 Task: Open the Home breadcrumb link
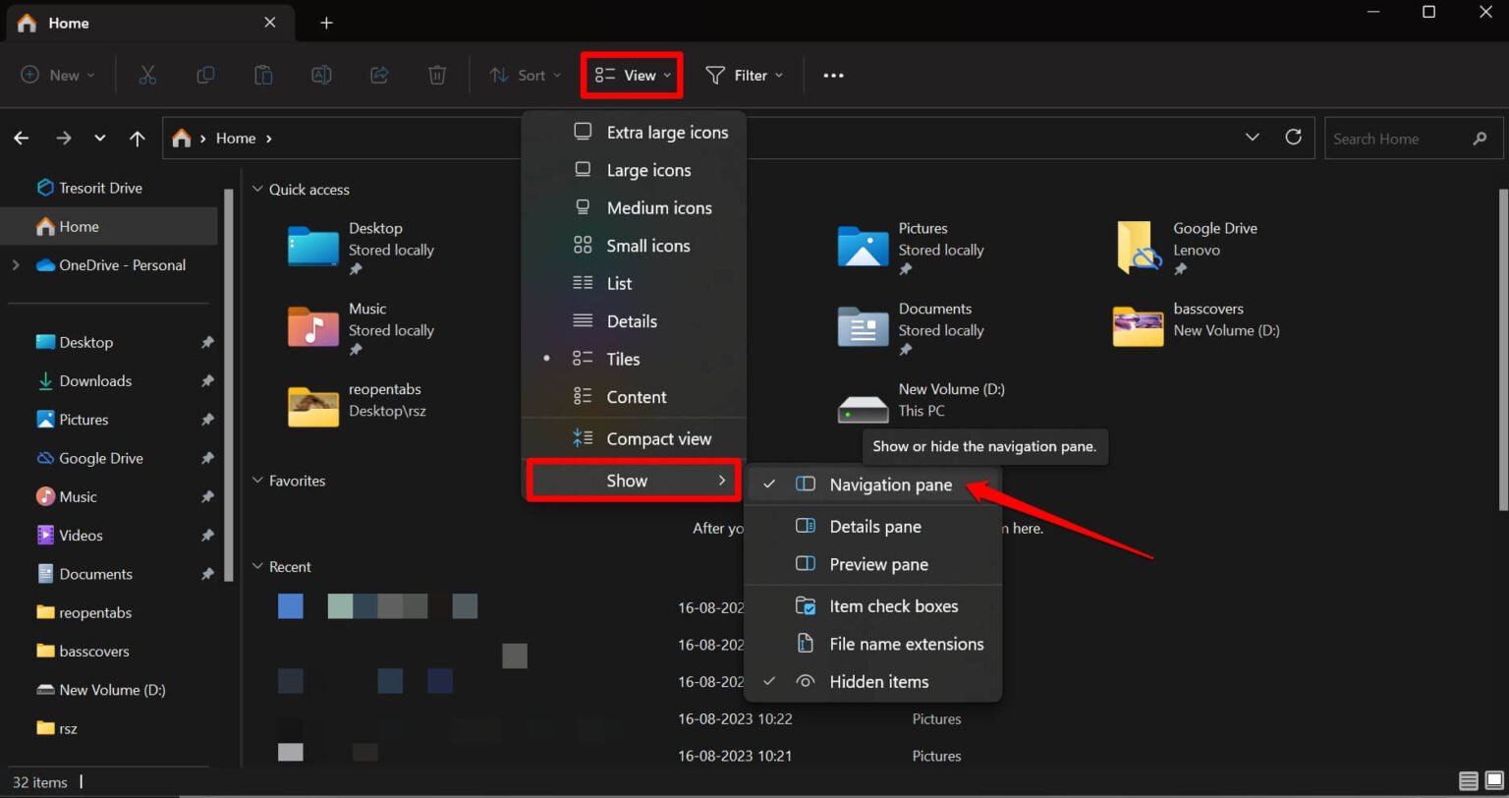[x=236, y=138]
